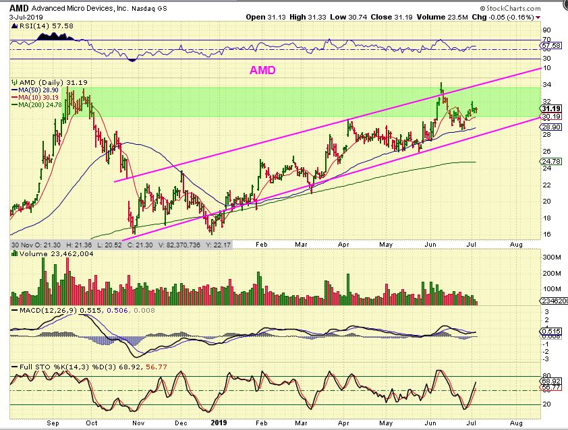Click the 100M volume axis label
This screenshot has width=568, height=430.
click(x=551, y=289)
